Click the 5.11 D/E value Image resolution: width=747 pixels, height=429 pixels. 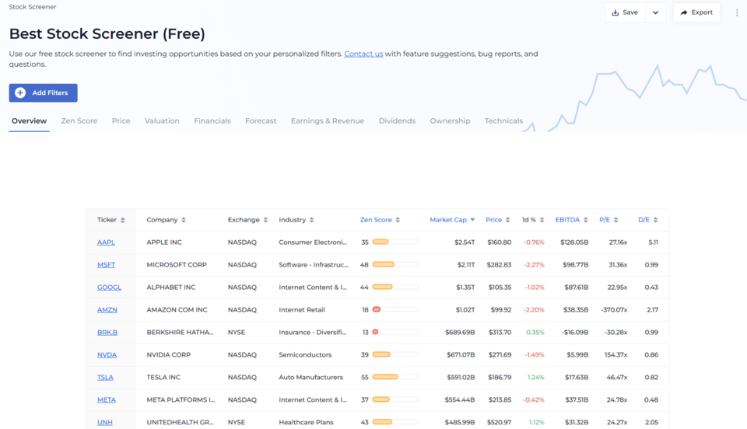tap(653, 242)
